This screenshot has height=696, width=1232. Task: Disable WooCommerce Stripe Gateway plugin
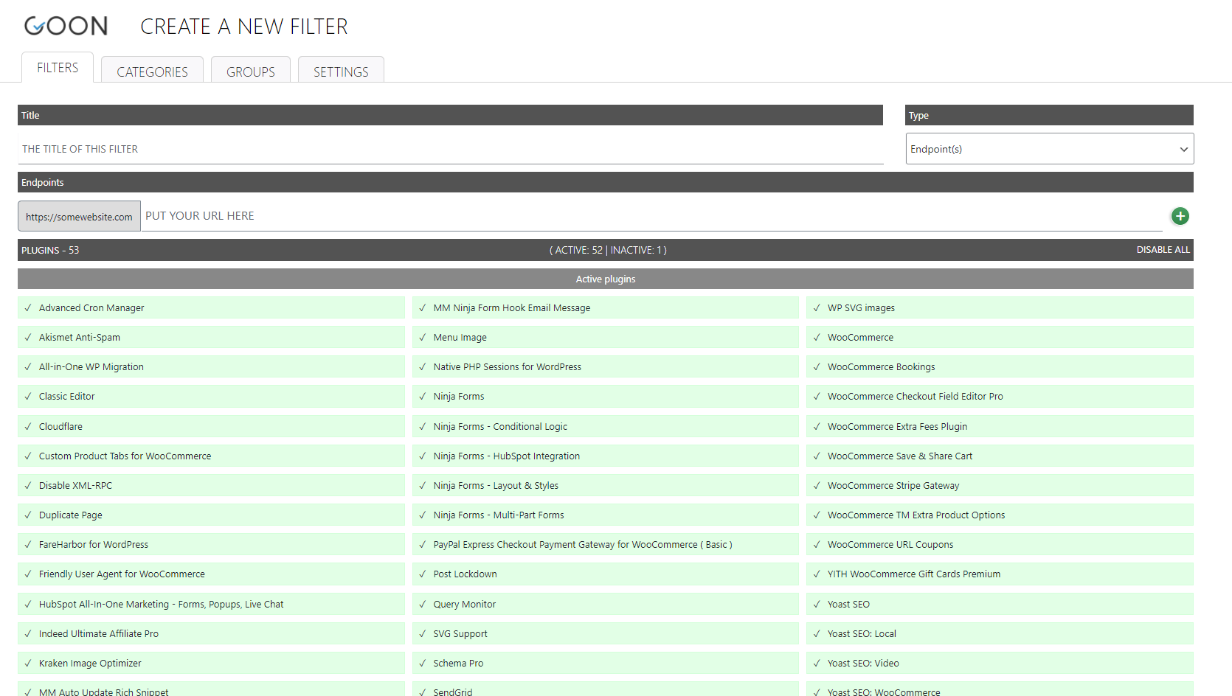pos(1000,486)
